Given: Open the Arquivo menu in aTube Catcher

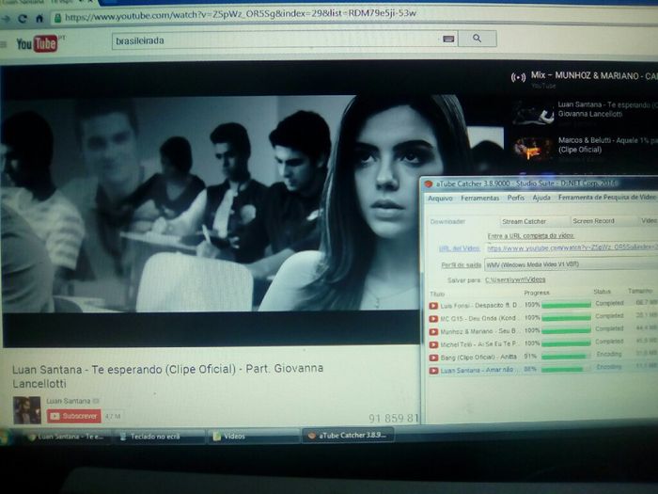Looking at the screenshot, I should click(440, 199).
